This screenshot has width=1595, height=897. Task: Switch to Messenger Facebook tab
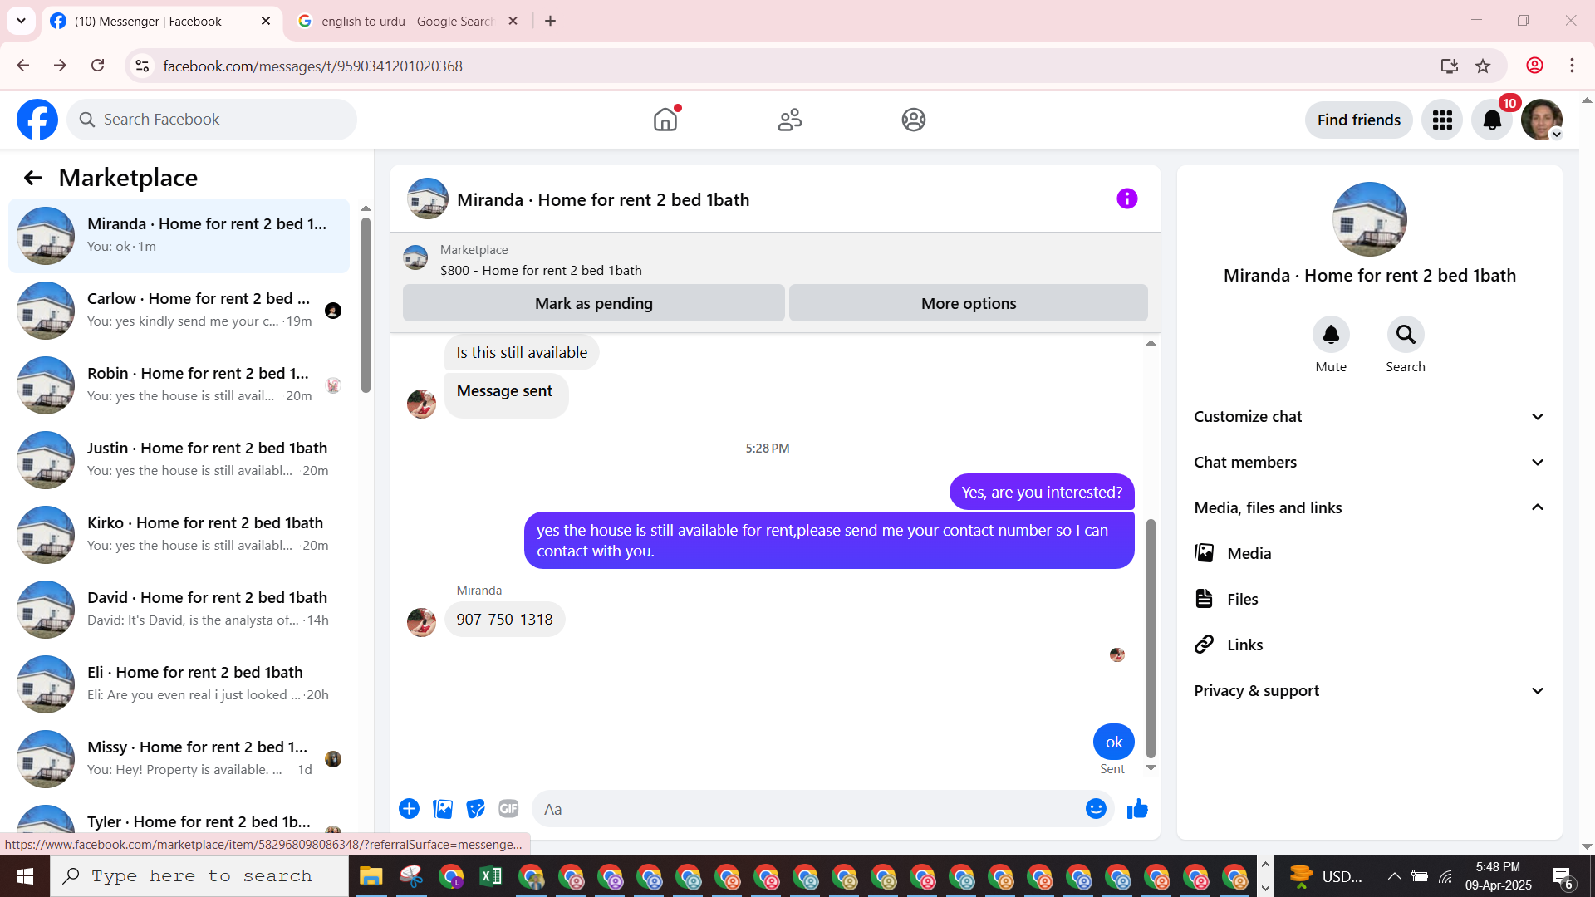click(162, 22)
